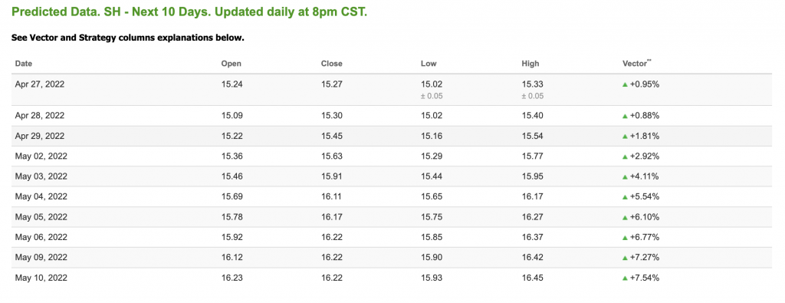Click the green arrow next to +7.54%
The height and width of the screenshot is (303, 785).
pyautogui.click(x=625, y=278)
